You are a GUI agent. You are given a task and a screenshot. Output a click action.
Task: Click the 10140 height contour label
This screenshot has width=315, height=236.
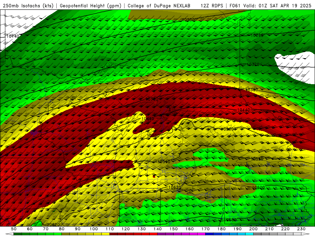13,36
